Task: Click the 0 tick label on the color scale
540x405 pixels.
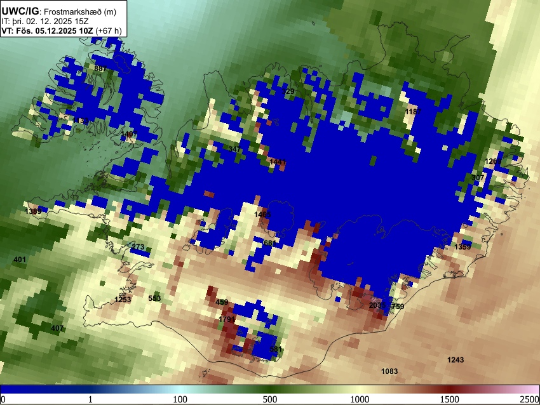Action: point(3,399)
